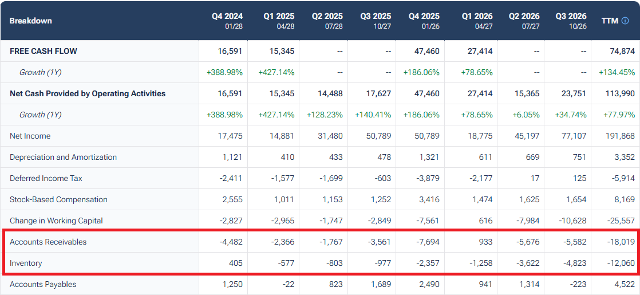Click the TTM Net Income value 191,868
Image resolution: width=640 pixels, height=295 pixels.
tap(619, 136)
